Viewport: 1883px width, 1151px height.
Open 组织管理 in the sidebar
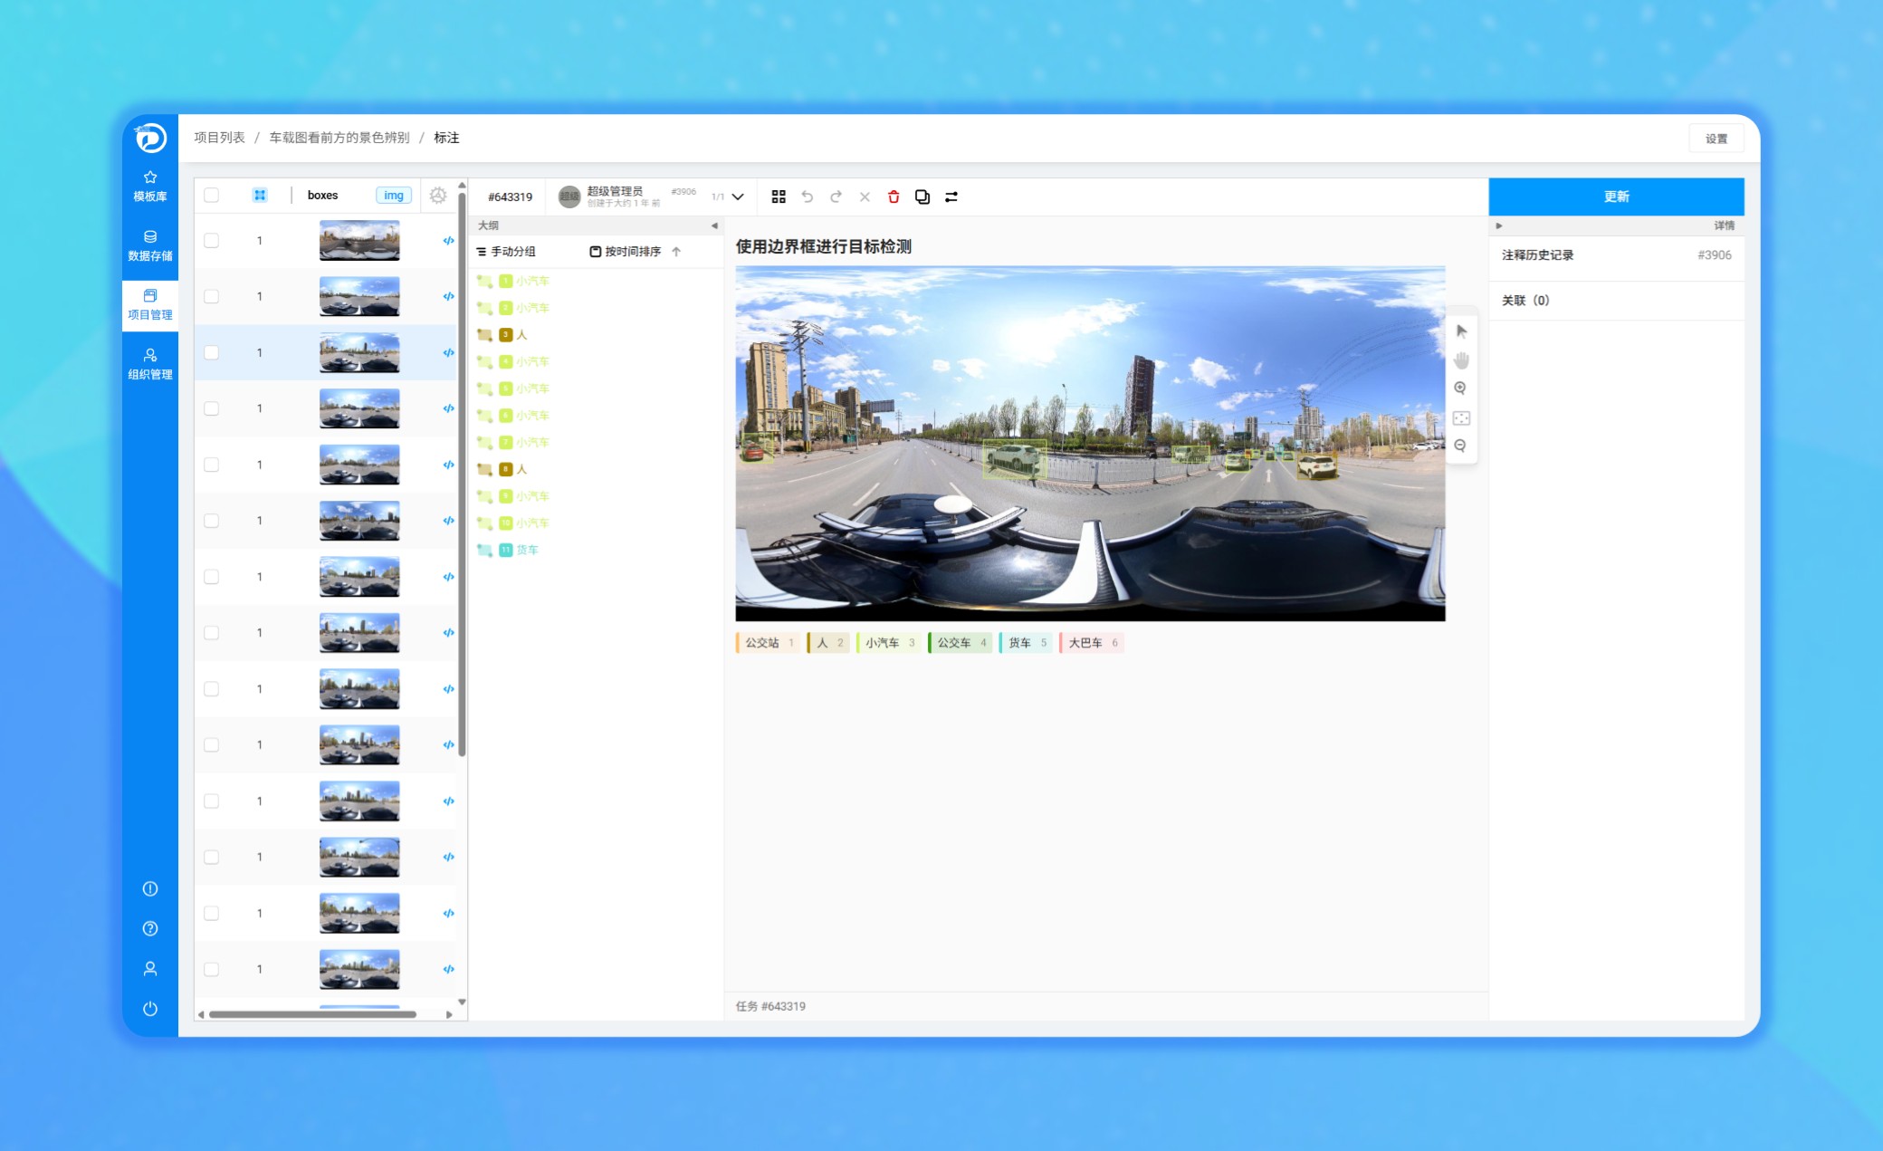pyautogui.click(x=150, y=364)
